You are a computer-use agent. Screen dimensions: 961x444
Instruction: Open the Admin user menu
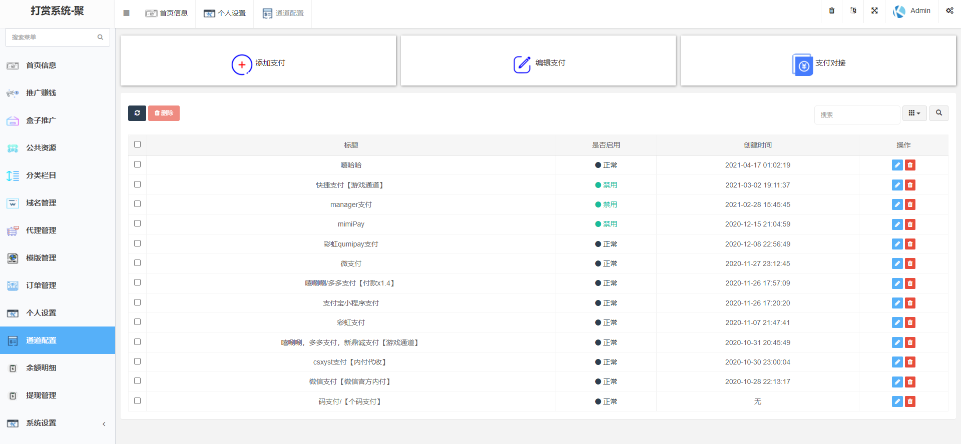pyautogui.click(x=912, y=11)
